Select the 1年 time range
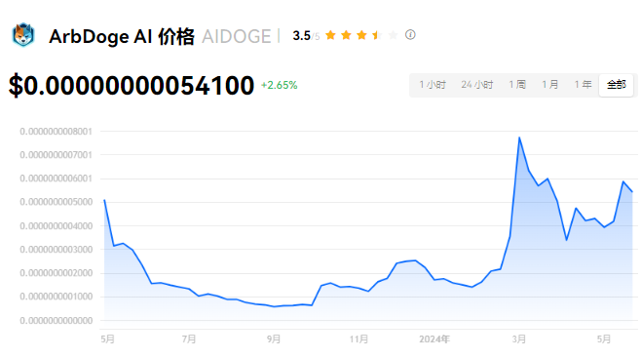This screenshot has height=358, width=641. pyautogui.click(x=583, y=85)
